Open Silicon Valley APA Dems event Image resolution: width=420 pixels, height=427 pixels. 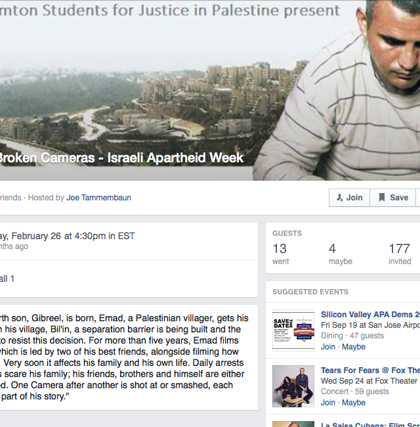point(370,315)
